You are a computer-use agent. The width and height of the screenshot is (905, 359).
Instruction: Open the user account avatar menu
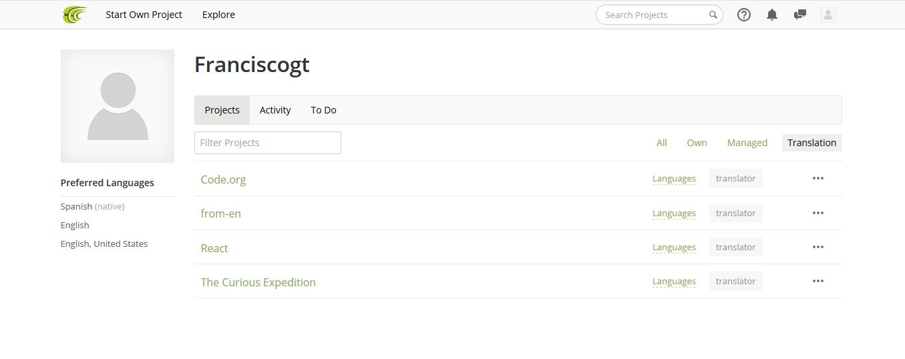tap(828, 15)
